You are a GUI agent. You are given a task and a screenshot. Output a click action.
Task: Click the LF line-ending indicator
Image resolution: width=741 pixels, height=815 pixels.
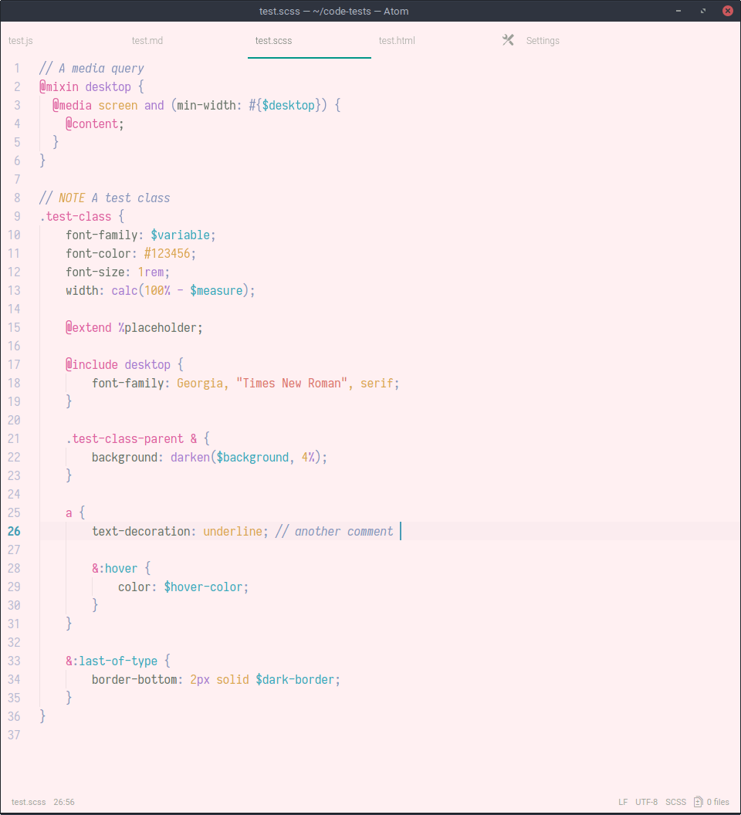coord(622,802)
